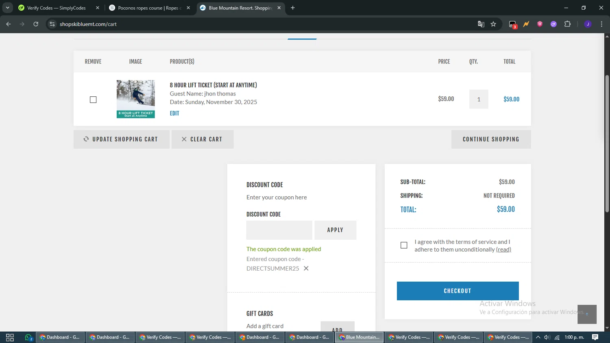The image size is (610, 343).
Task: Open the orange lightning bolt extension
Action: (526, 24)
